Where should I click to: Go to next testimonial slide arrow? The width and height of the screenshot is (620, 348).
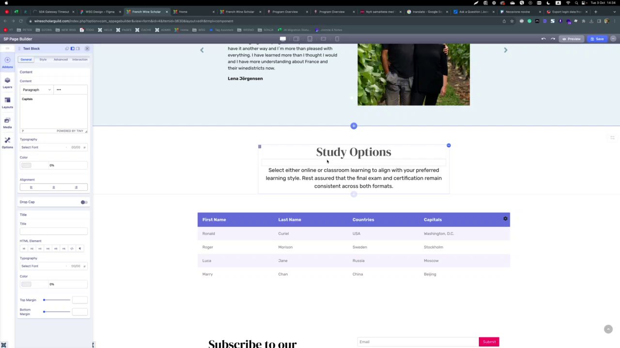(505, 50)
